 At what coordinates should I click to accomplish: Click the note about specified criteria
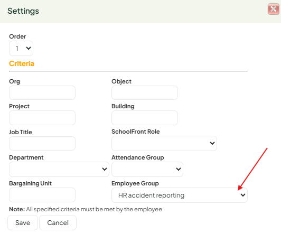pyautogui.click(x=86, y=209)
